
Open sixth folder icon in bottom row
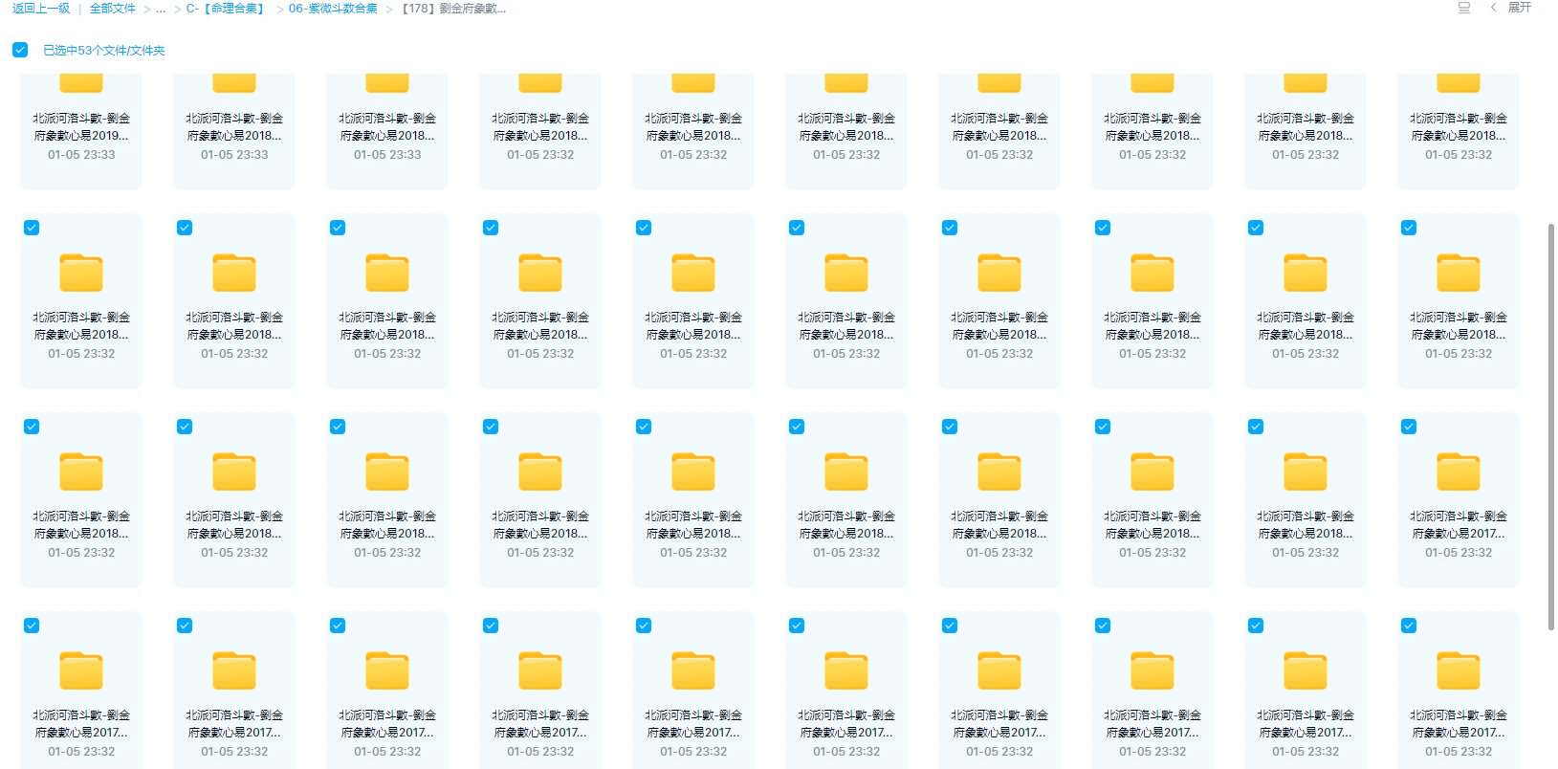(846, 671)
